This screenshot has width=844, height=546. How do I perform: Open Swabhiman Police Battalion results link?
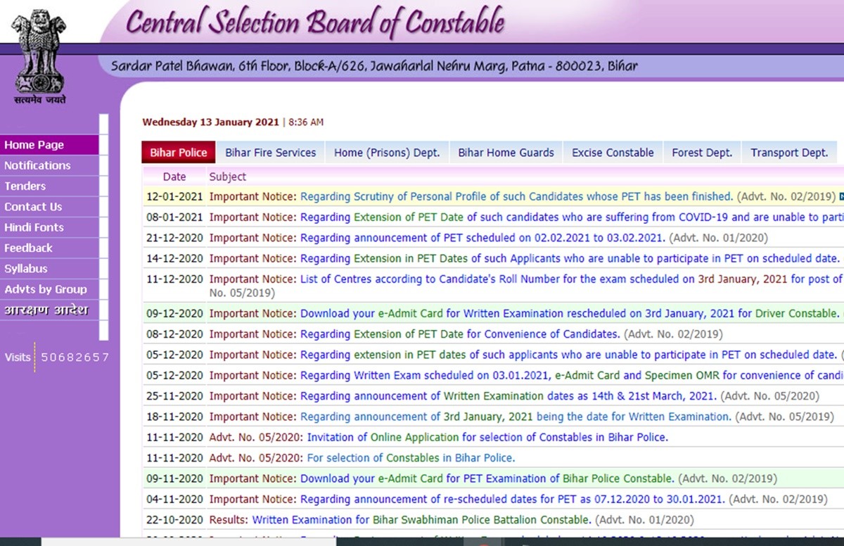421,520
